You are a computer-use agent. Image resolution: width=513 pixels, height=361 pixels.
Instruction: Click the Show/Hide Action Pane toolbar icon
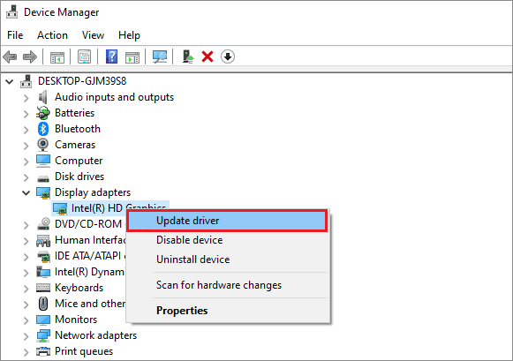[x=132, y=57]
